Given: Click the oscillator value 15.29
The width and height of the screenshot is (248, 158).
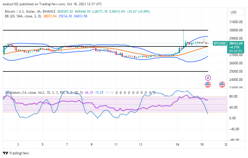Looking at the screenshot, I should [x=99, y=93].
